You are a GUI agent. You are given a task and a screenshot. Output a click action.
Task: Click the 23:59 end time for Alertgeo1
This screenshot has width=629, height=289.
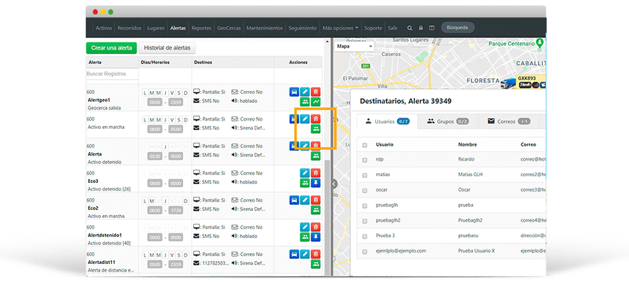[175, 102]
